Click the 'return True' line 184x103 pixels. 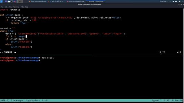18,23
